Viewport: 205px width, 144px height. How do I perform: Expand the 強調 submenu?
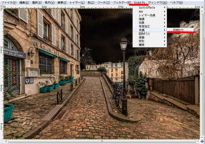tap(150, 19)
